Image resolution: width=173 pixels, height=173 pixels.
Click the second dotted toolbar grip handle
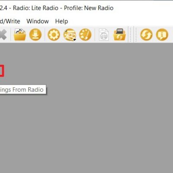136,35
